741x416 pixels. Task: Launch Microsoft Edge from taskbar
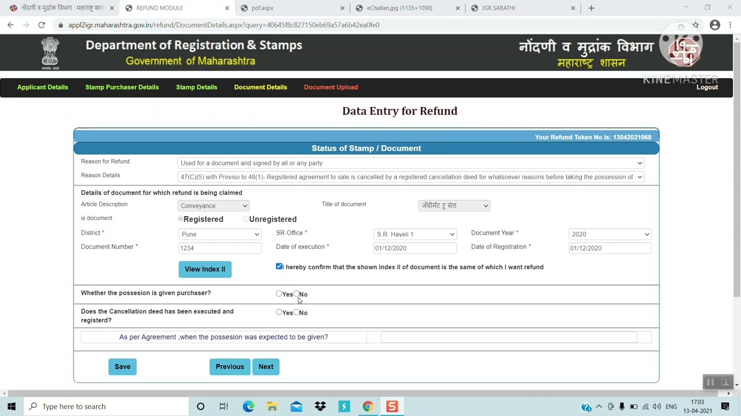248,406
